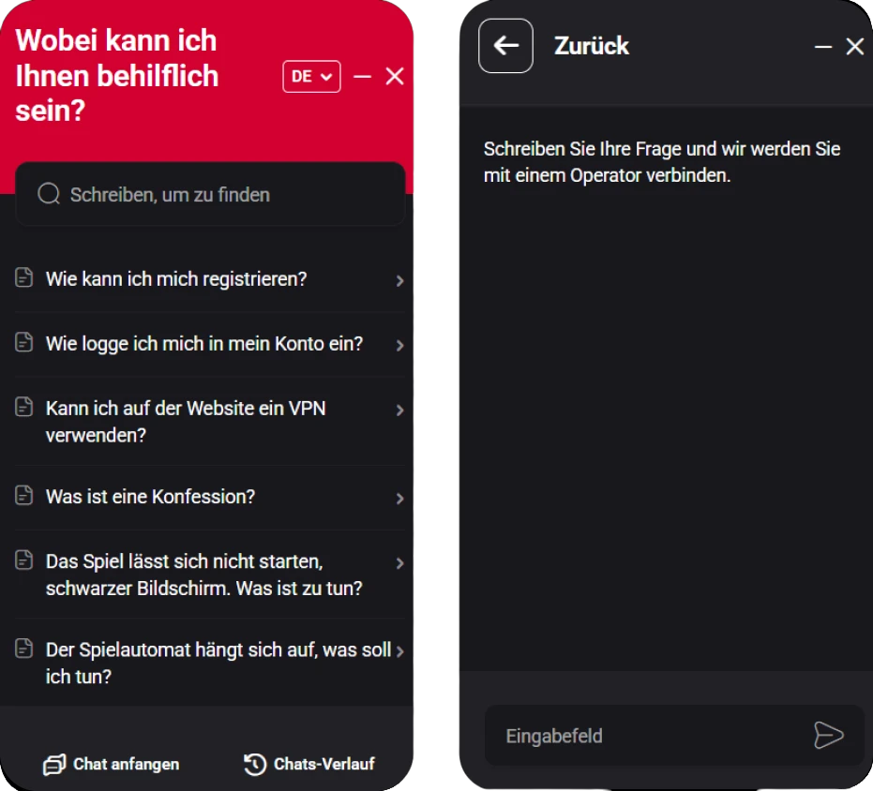Click the send arrow icon in the message field
Viewport: 873px width, 791px height.
point(829,736)
